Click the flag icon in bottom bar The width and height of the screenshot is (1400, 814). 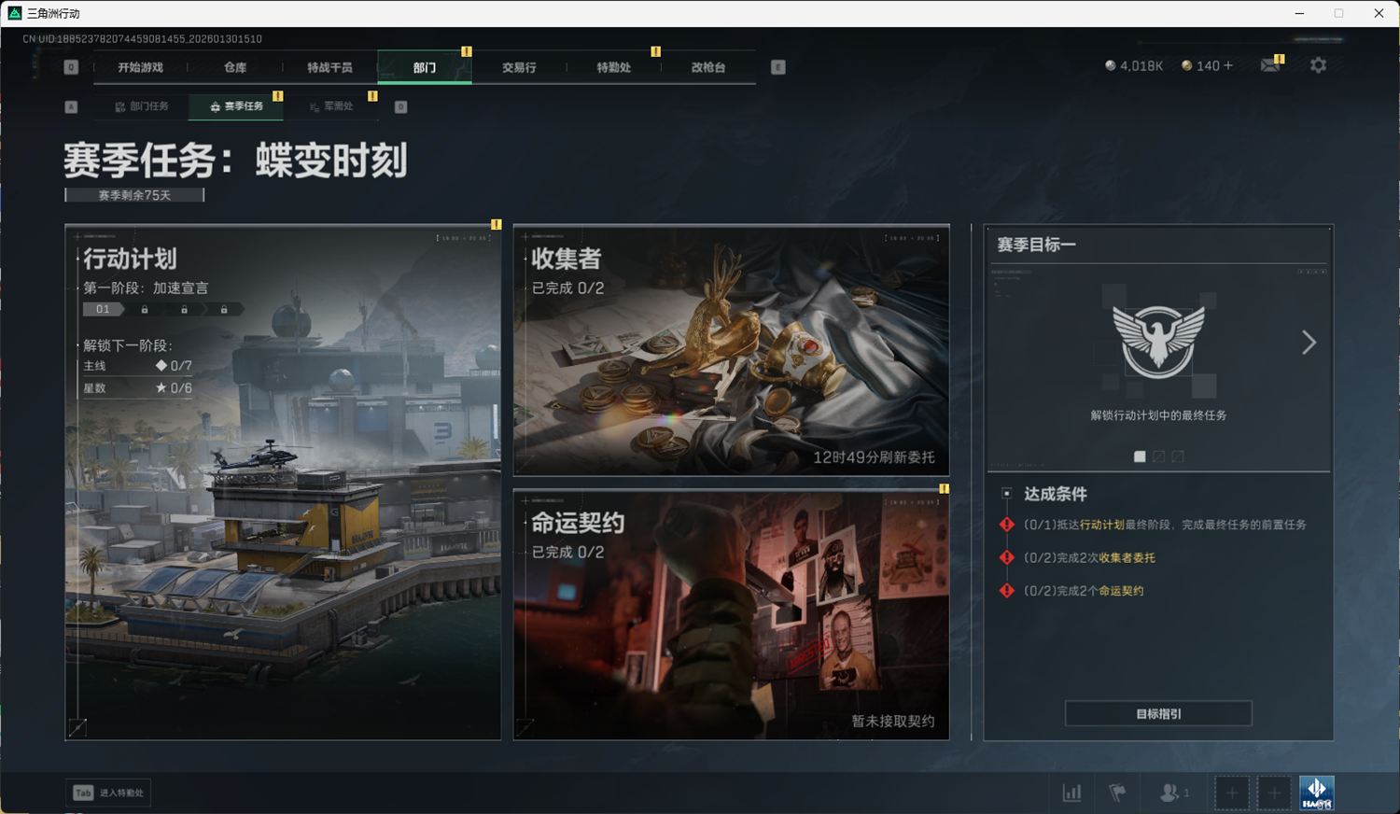coord(1117,793)
